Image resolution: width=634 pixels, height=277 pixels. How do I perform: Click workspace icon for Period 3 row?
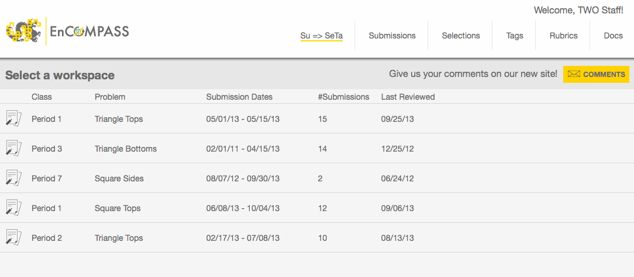tap(13, 148)
